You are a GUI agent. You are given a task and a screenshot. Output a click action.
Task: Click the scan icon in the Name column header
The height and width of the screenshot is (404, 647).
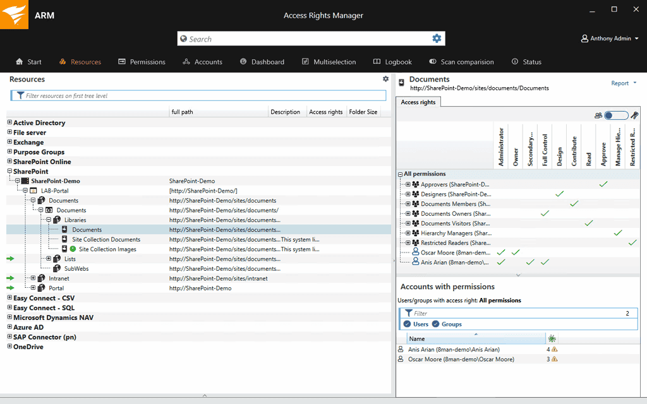click(552, 338)
